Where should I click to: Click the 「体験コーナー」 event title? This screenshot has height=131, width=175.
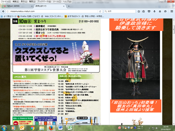pyautogui.click(x=19, y=100)
